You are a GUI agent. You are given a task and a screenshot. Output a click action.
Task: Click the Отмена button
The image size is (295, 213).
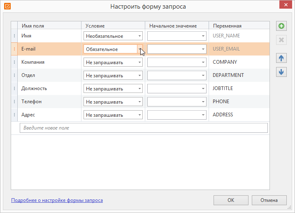point(269,200)
